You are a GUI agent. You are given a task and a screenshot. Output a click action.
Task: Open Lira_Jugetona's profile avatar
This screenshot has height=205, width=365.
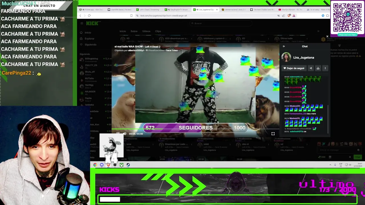[286, 57]
